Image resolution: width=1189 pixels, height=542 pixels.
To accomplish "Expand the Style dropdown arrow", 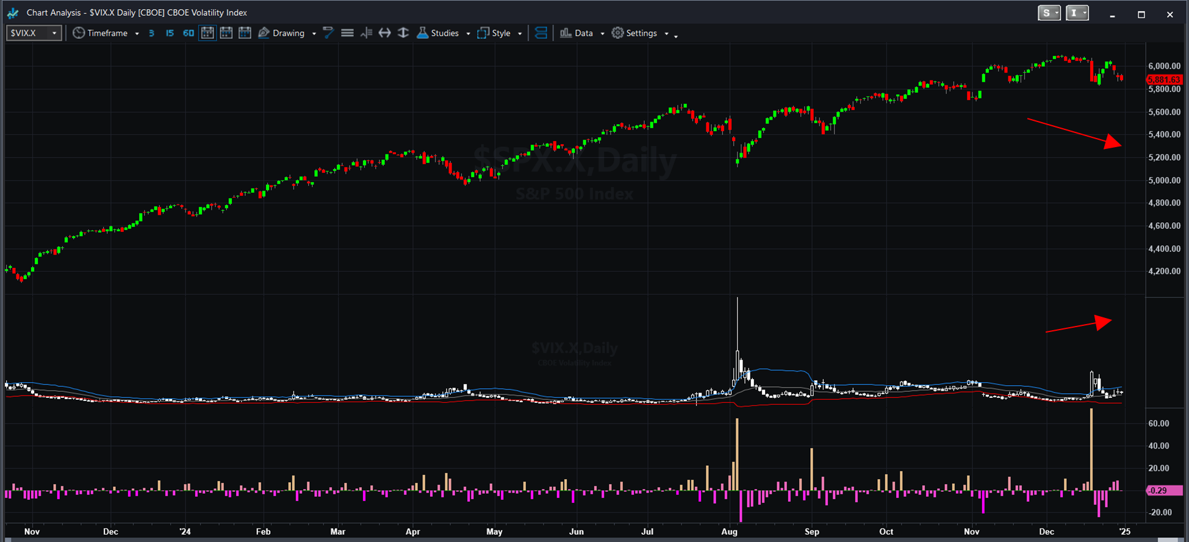I will click(520, 34).
